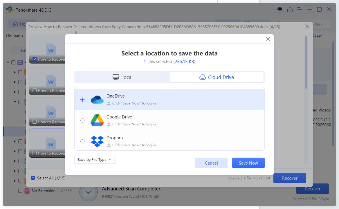Collapse the top-level tree arrow
Viewport: 339px width, 209px height.
8,62
